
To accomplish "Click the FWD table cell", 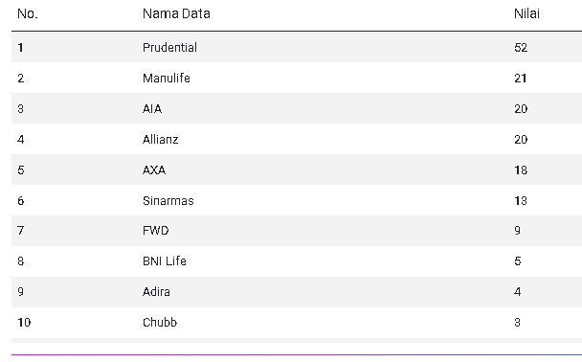I will (x=155, y=230).
